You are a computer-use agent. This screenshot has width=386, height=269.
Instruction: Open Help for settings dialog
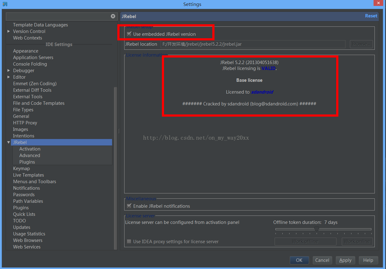point(368,260)
